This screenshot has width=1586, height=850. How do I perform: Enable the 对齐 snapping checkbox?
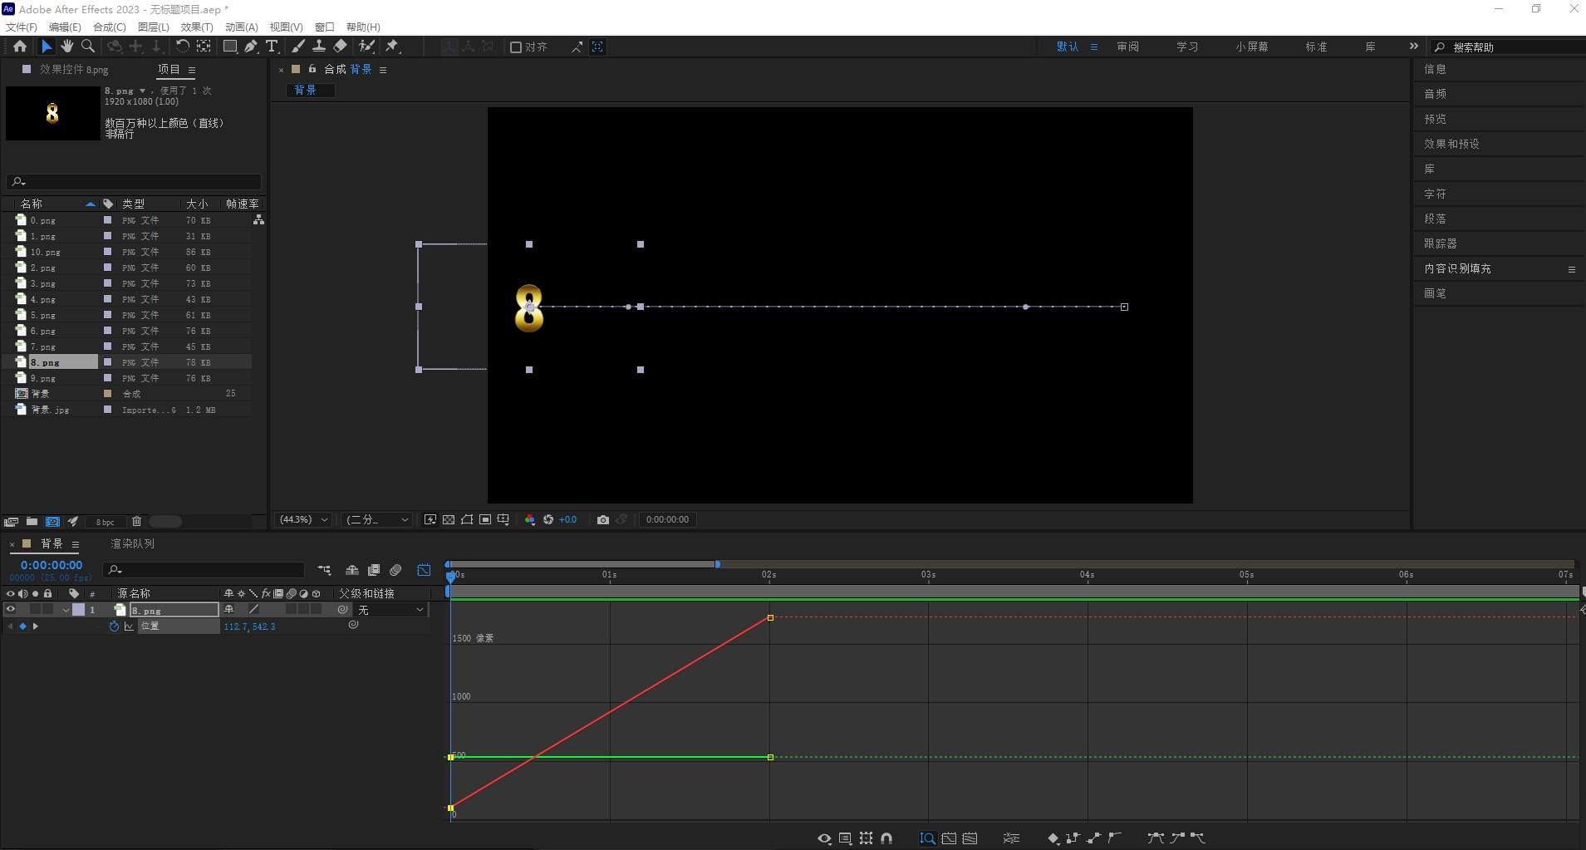coord(516,47)
